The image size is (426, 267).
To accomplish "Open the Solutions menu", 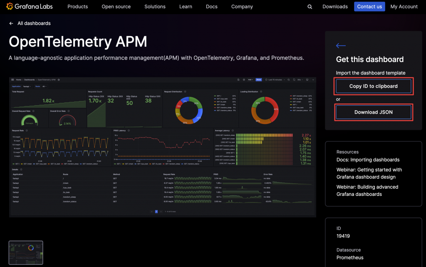I will point(155,7).
